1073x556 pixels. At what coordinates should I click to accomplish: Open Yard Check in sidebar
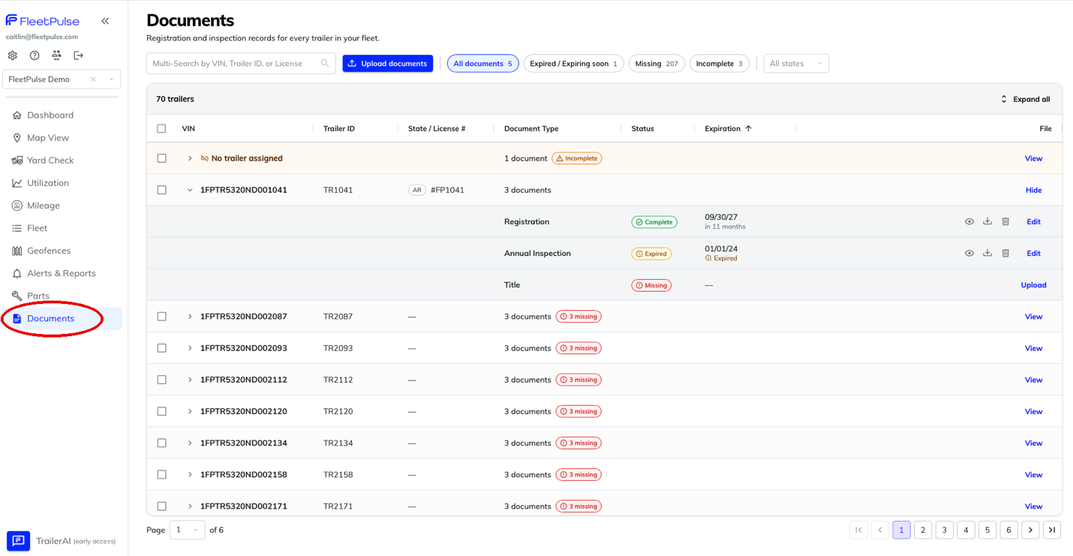tap(50, 161)
